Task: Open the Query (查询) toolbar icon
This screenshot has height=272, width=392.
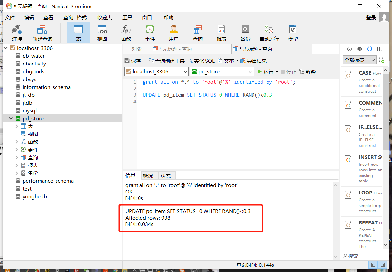Action: tap(198, 33)
